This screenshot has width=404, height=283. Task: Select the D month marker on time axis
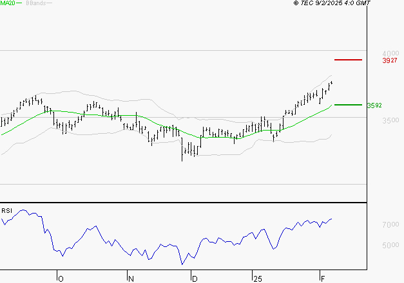(194, 278)
